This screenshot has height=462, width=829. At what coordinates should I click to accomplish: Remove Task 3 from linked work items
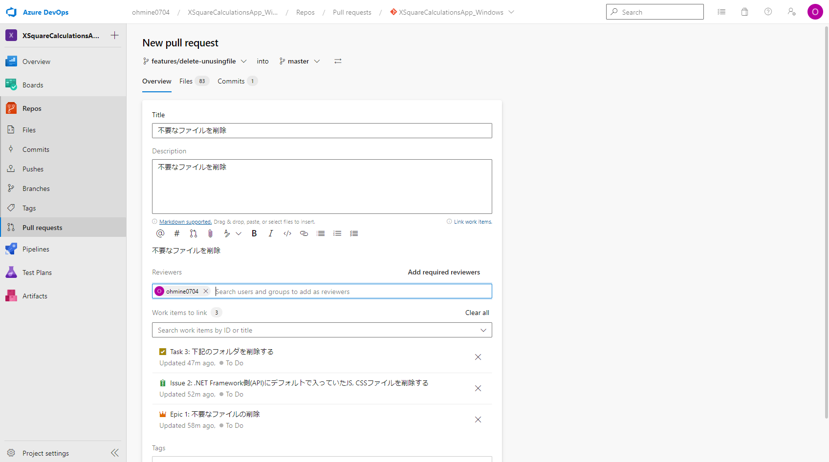click(x=478, y=357)
